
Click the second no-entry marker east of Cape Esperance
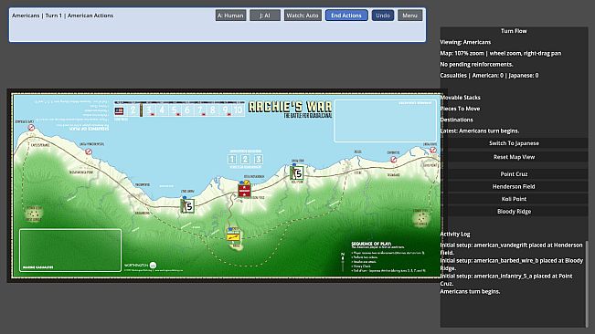(x=89, y=151)
